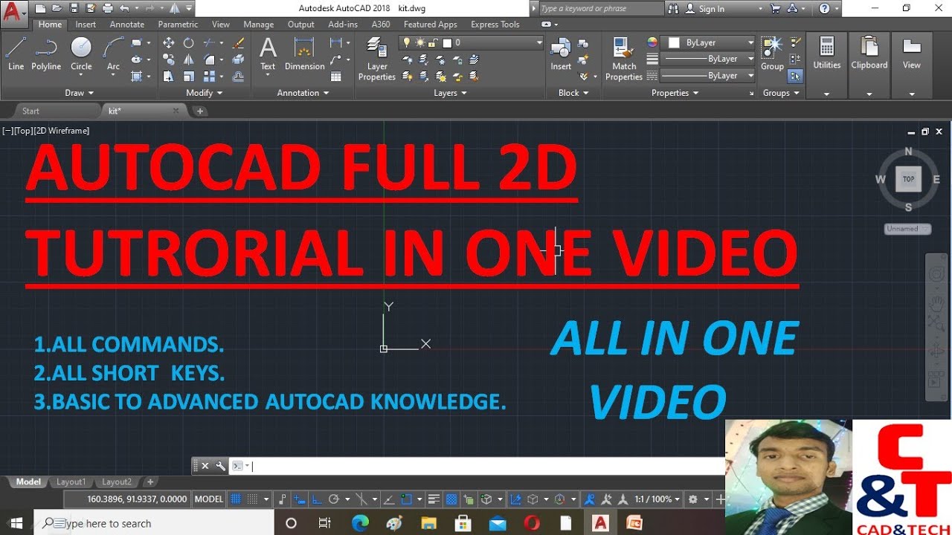Click the object color wheel icon
Viewport: 952px width, 535px height.
[652, 43]
